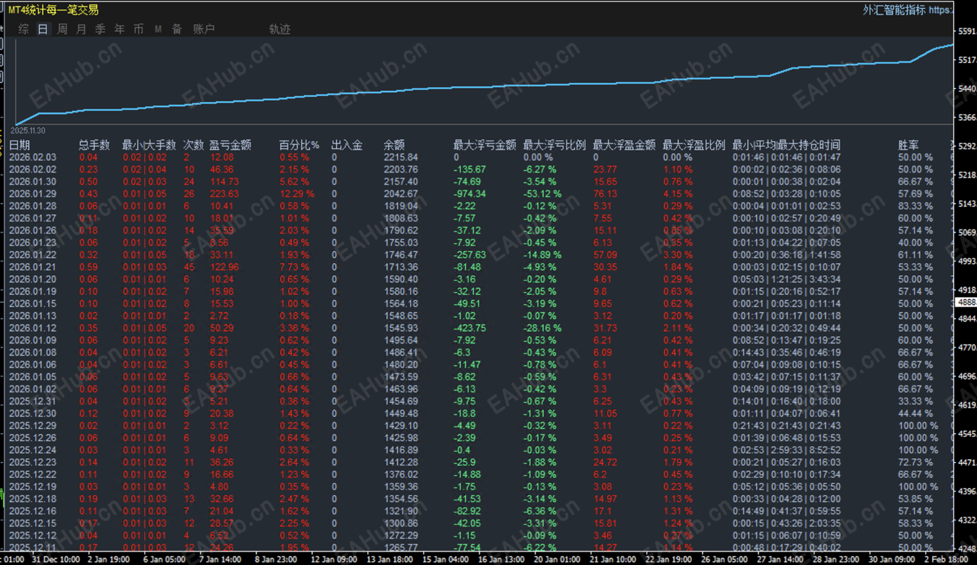Click the 出入金 column header
The height and width of the screenshot is (565, 977).
coord(347,145)
